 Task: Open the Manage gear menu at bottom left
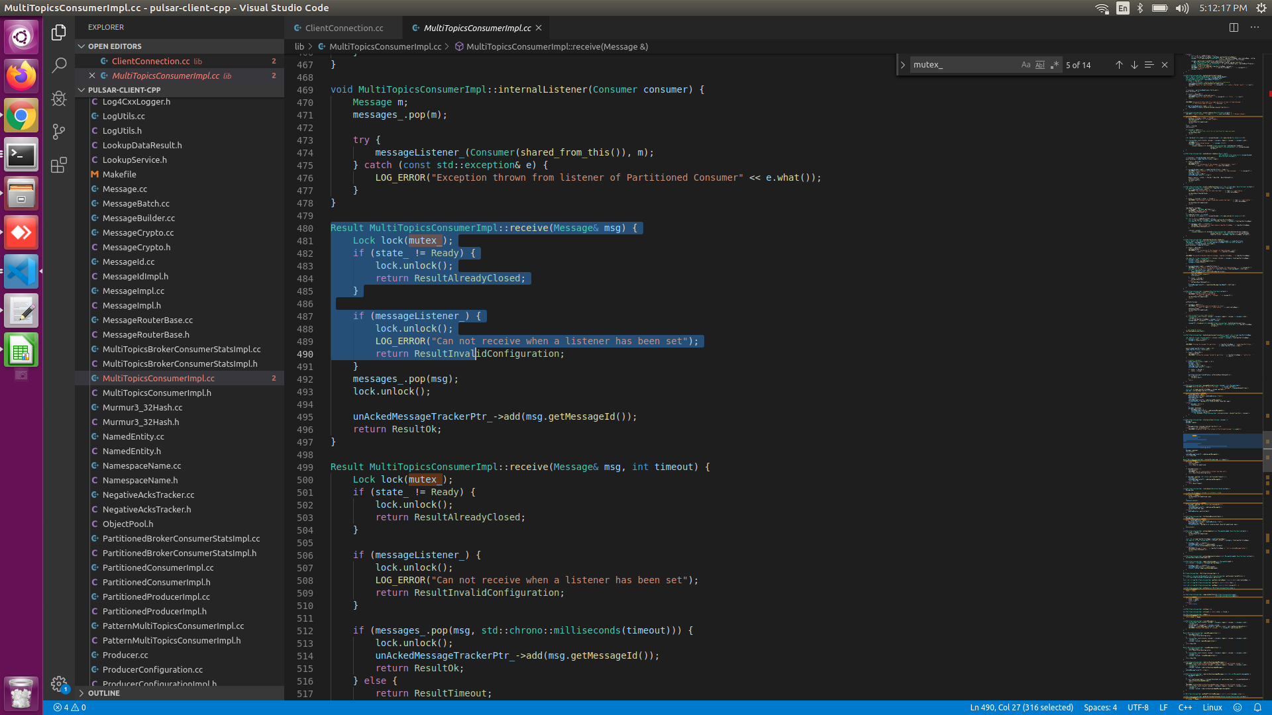point(59,684)
